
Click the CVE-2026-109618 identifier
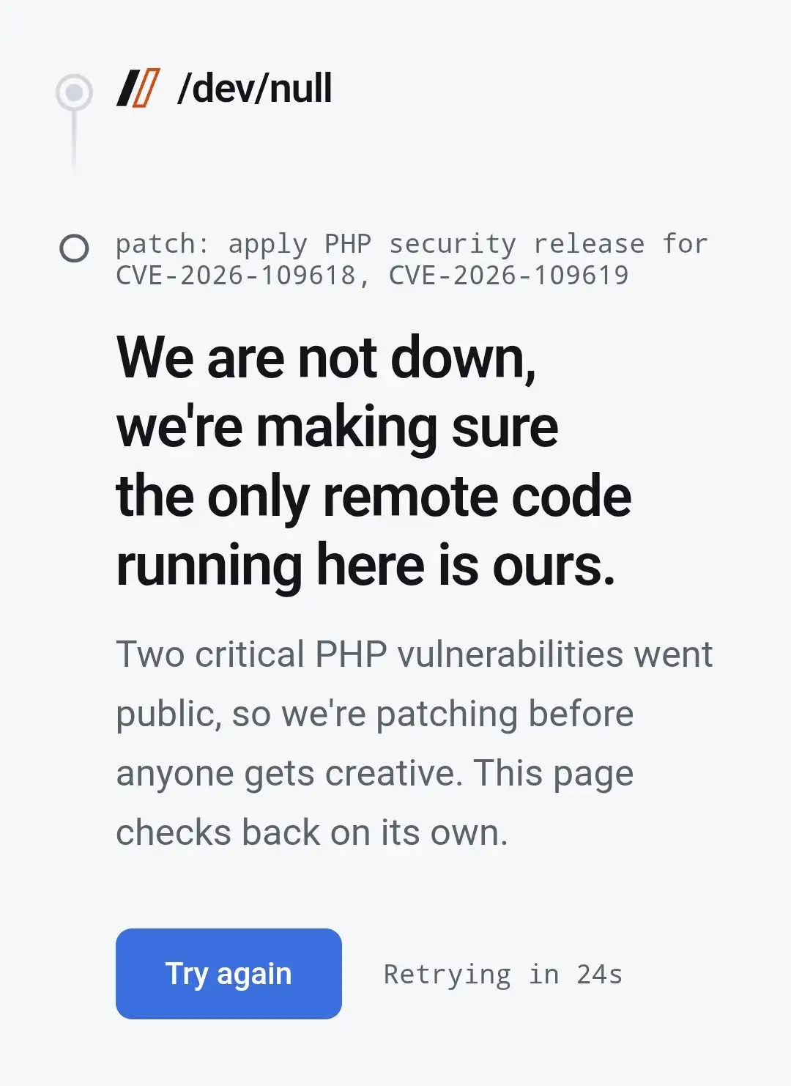[236, 276]
